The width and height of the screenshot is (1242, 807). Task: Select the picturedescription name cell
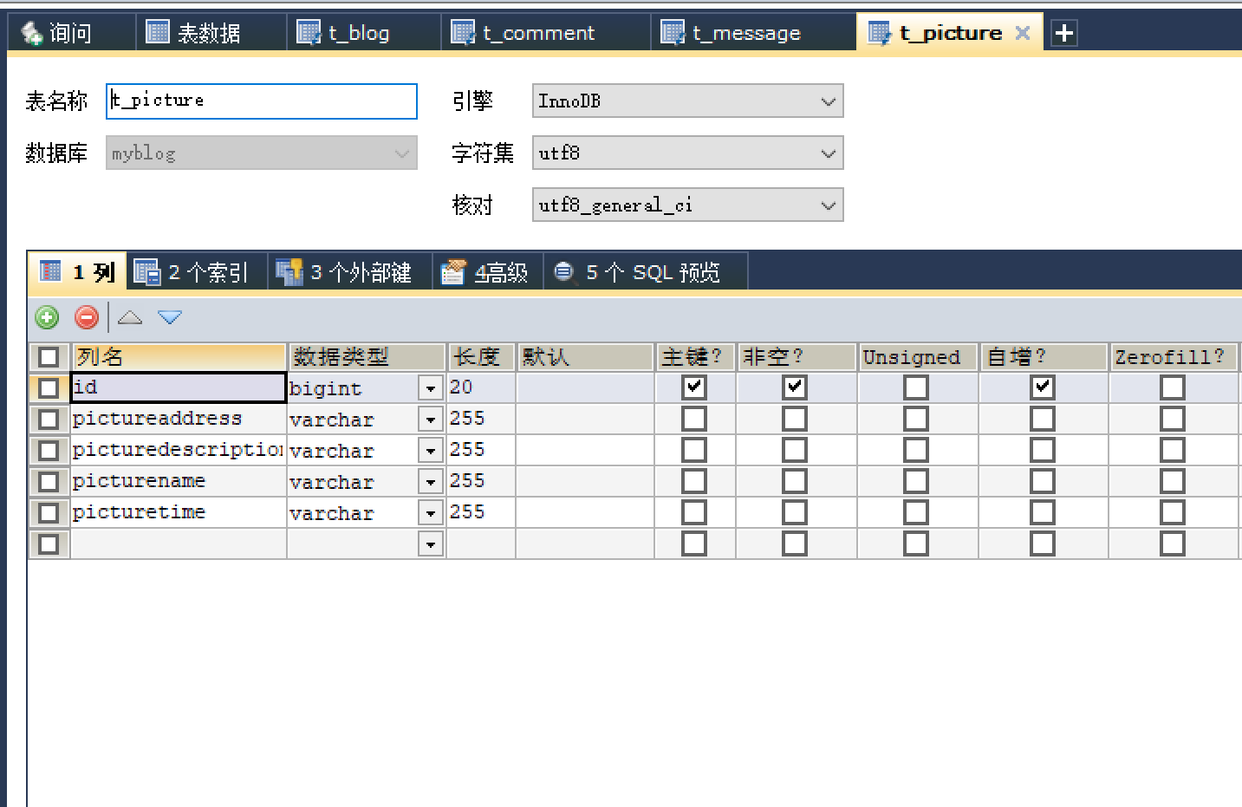coord(179,451)
